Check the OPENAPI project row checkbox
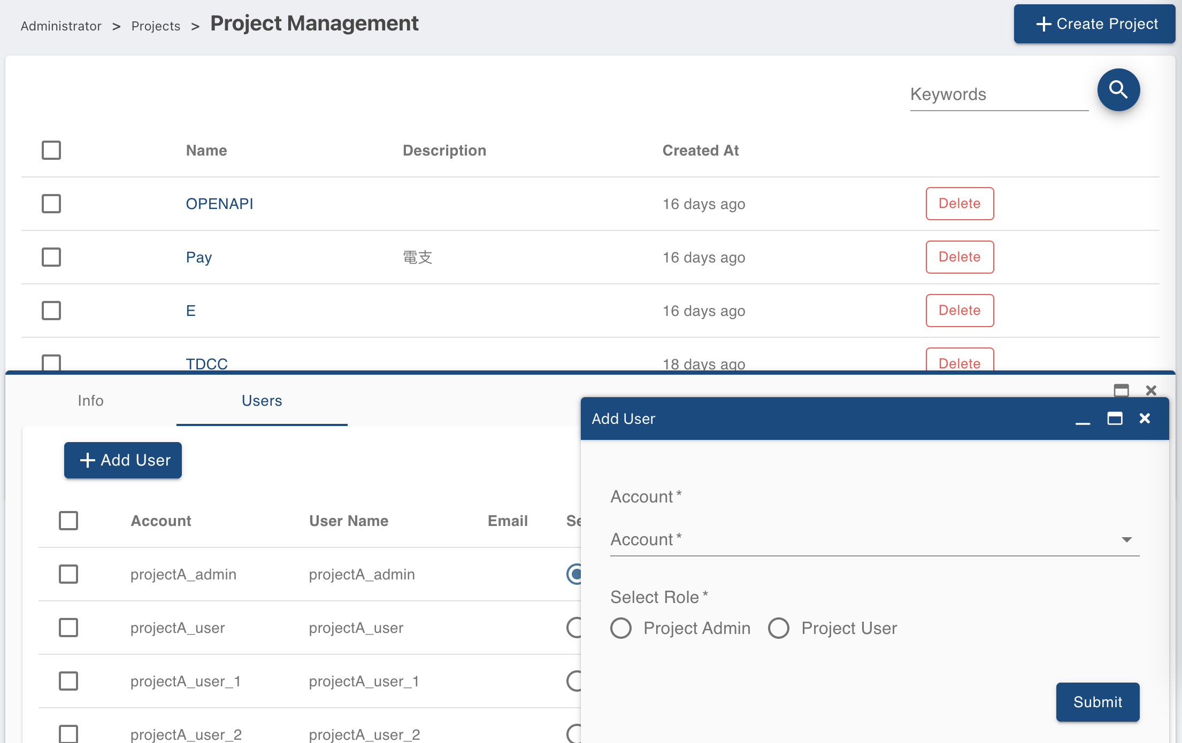This screenshot has height=743, width=1182. point(51,204)
